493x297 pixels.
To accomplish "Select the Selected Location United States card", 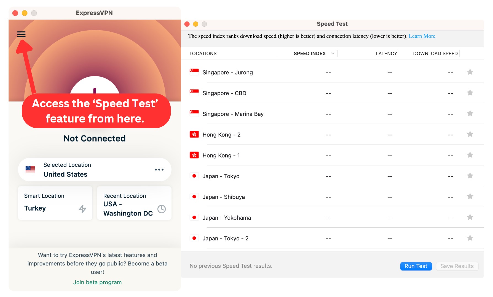I will [x=95, y=170].
